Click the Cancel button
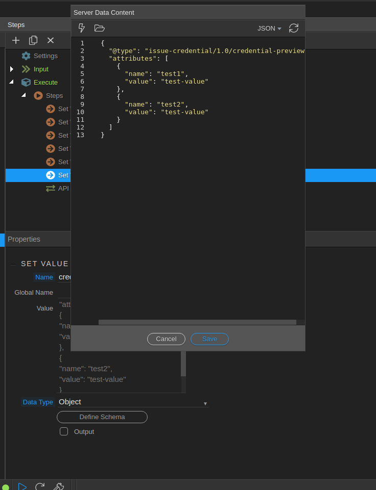Screen dimensions: 376x490 (x=166, y=339)
